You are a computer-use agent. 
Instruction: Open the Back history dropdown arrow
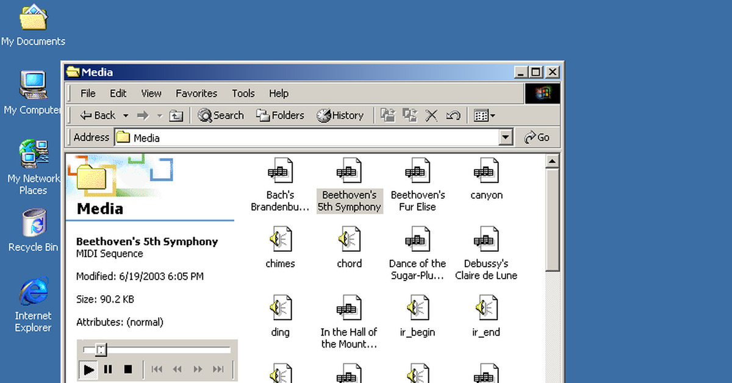pyautogui.click(x=126, y=115)
